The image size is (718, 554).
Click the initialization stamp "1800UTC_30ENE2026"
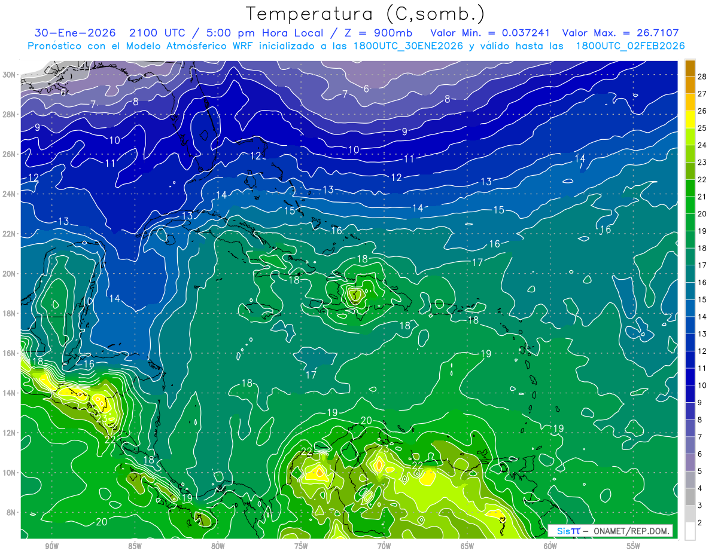pos(408,45)
